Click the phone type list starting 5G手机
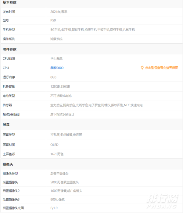The width and height of the screenshot is (183, 213). coord(93,30)
